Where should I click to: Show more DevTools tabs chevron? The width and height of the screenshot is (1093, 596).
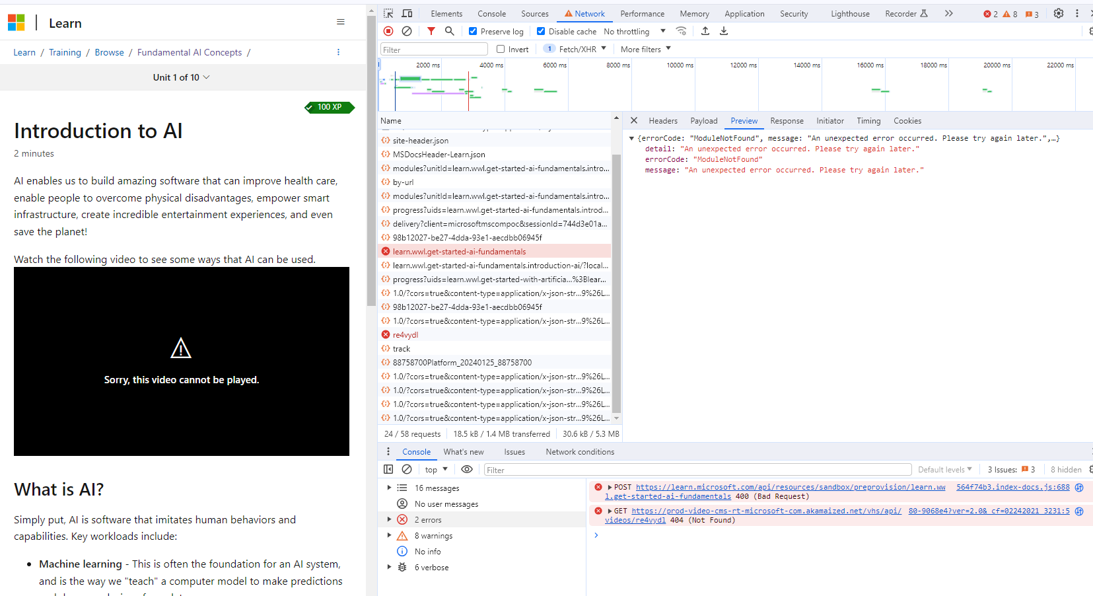click(x=949, y=13)
